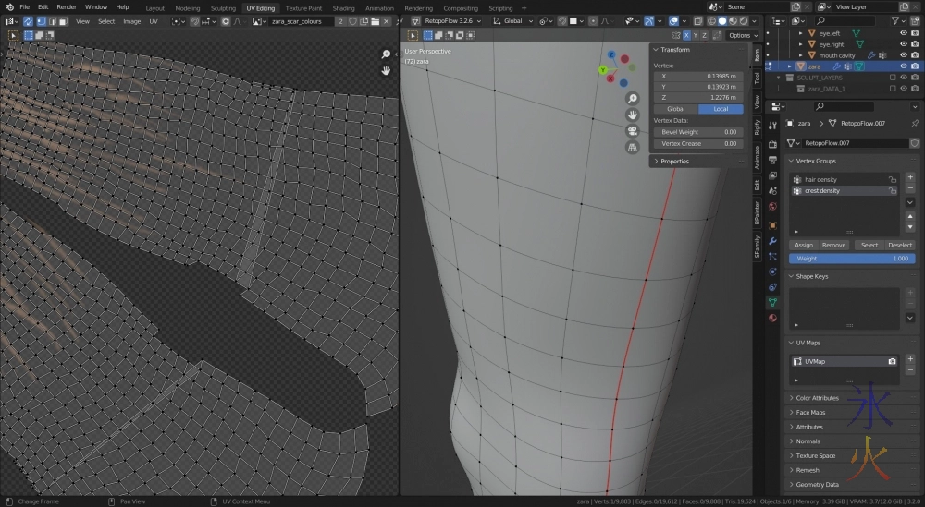The width and height of the screenshot is (925, 507).
Task: Click the Weight slider
Action: click(x=852, y=259)
